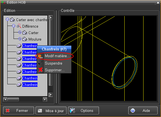Click the horizontal scrollbar right arrow
This screenshot has width=161, height=117.
coord(45,99)
